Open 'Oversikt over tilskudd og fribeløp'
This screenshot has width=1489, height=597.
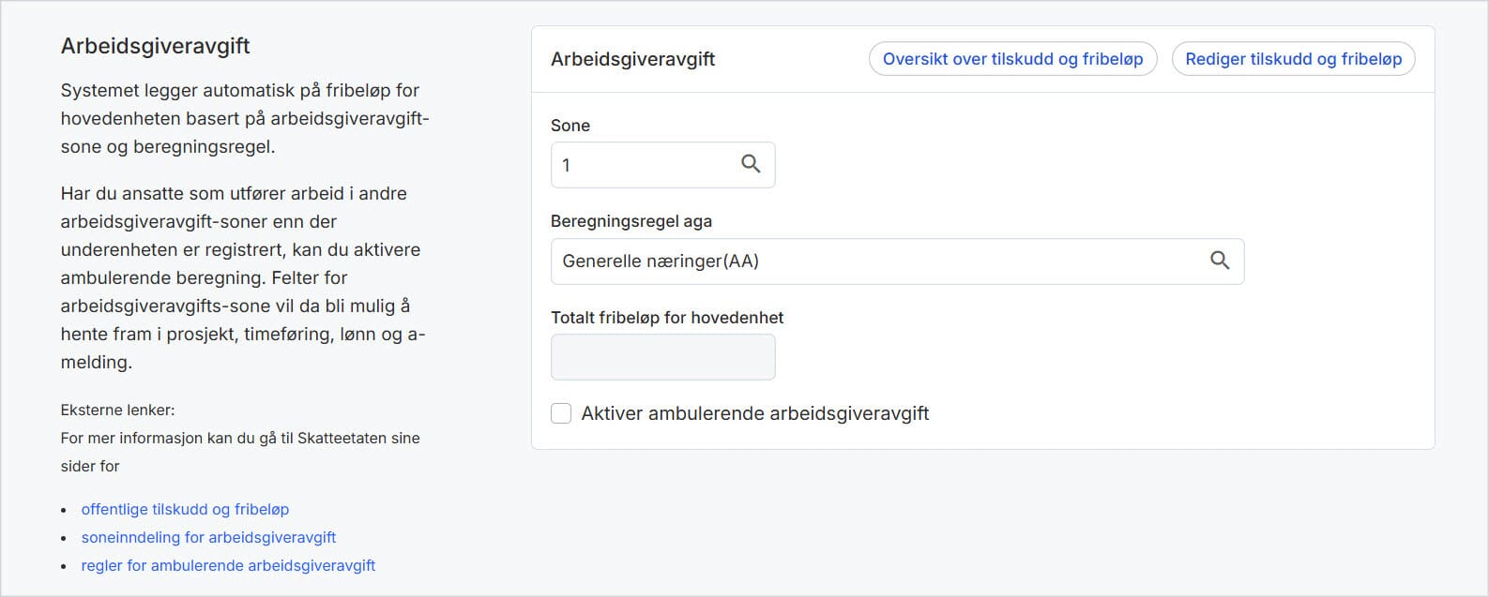pos(1012,59)
